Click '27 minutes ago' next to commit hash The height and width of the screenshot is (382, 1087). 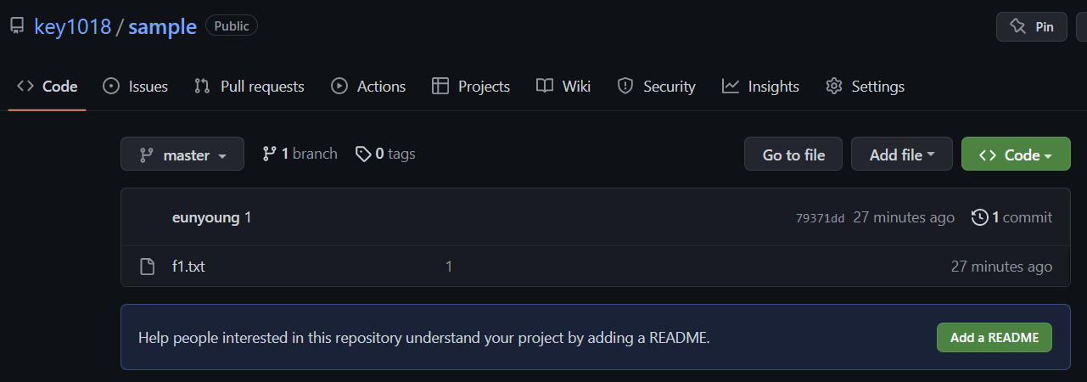pyautogui.click(x=904, y=217)
